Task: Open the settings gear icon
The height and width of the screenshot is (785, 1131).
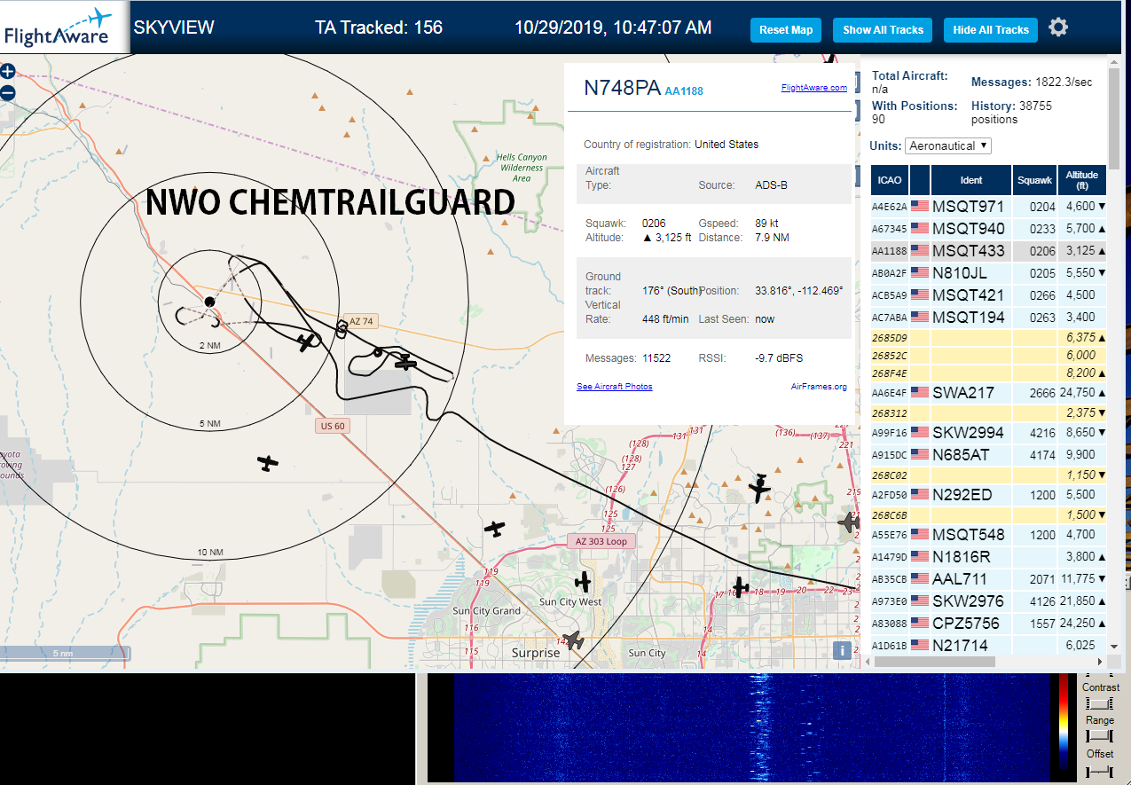Action: tap(1058, 27)
